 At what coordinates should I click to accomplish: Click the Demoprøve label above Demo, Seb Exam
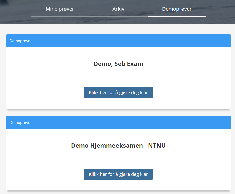point(20,41)
